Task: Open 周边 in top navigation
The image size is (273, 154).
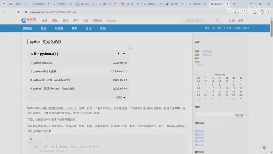Action: [55, 21]
